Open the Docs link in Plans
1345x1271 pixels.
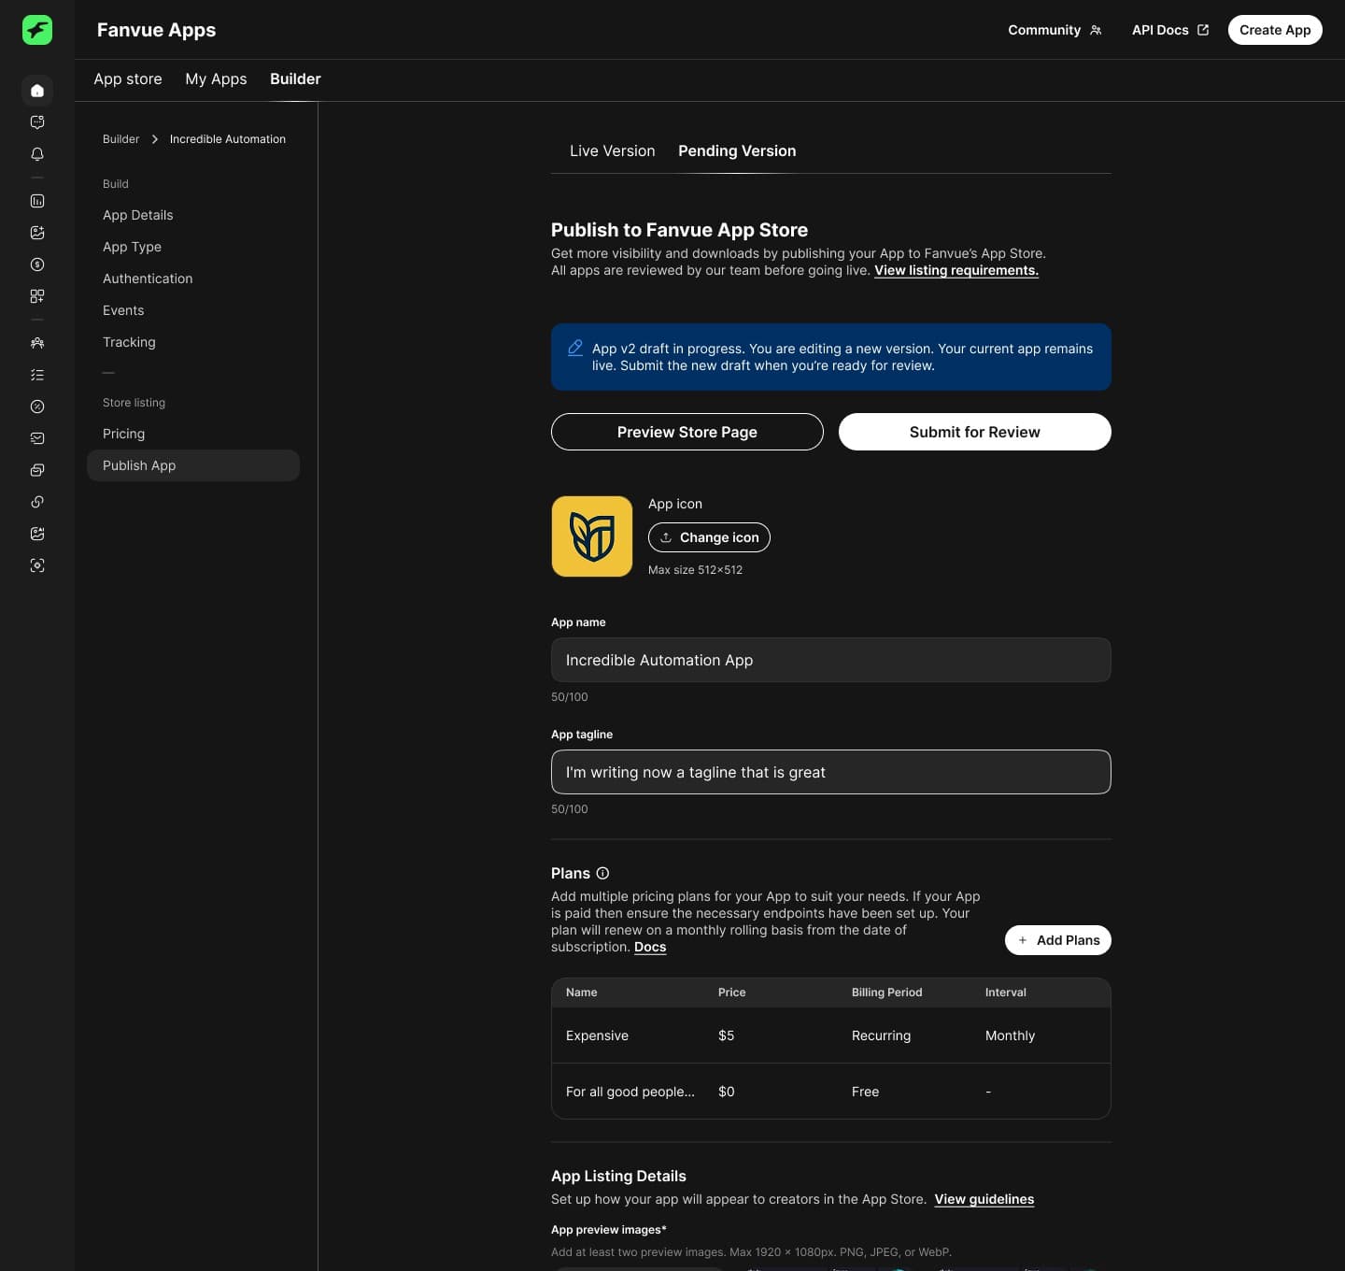(650, 947)
